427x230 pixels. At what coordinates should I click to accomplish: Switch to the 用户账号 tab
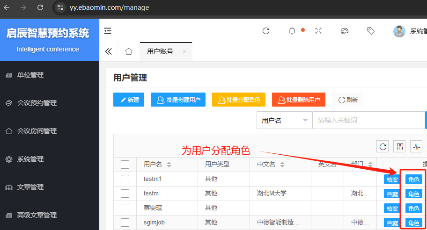tap(160, 51)
